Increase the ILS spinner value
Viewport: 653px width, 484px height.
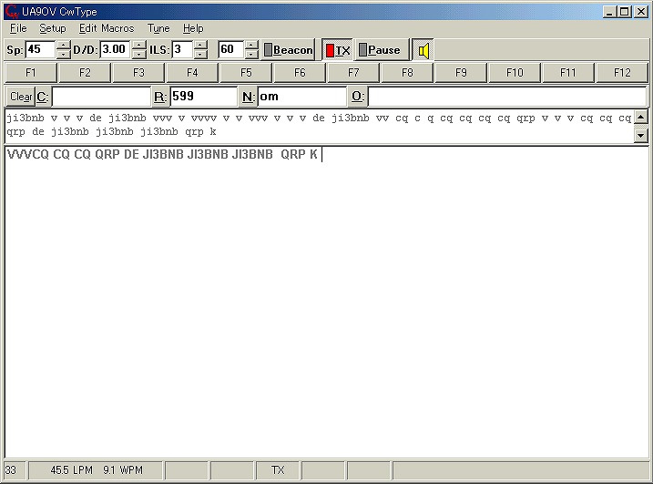click(200, 46)
